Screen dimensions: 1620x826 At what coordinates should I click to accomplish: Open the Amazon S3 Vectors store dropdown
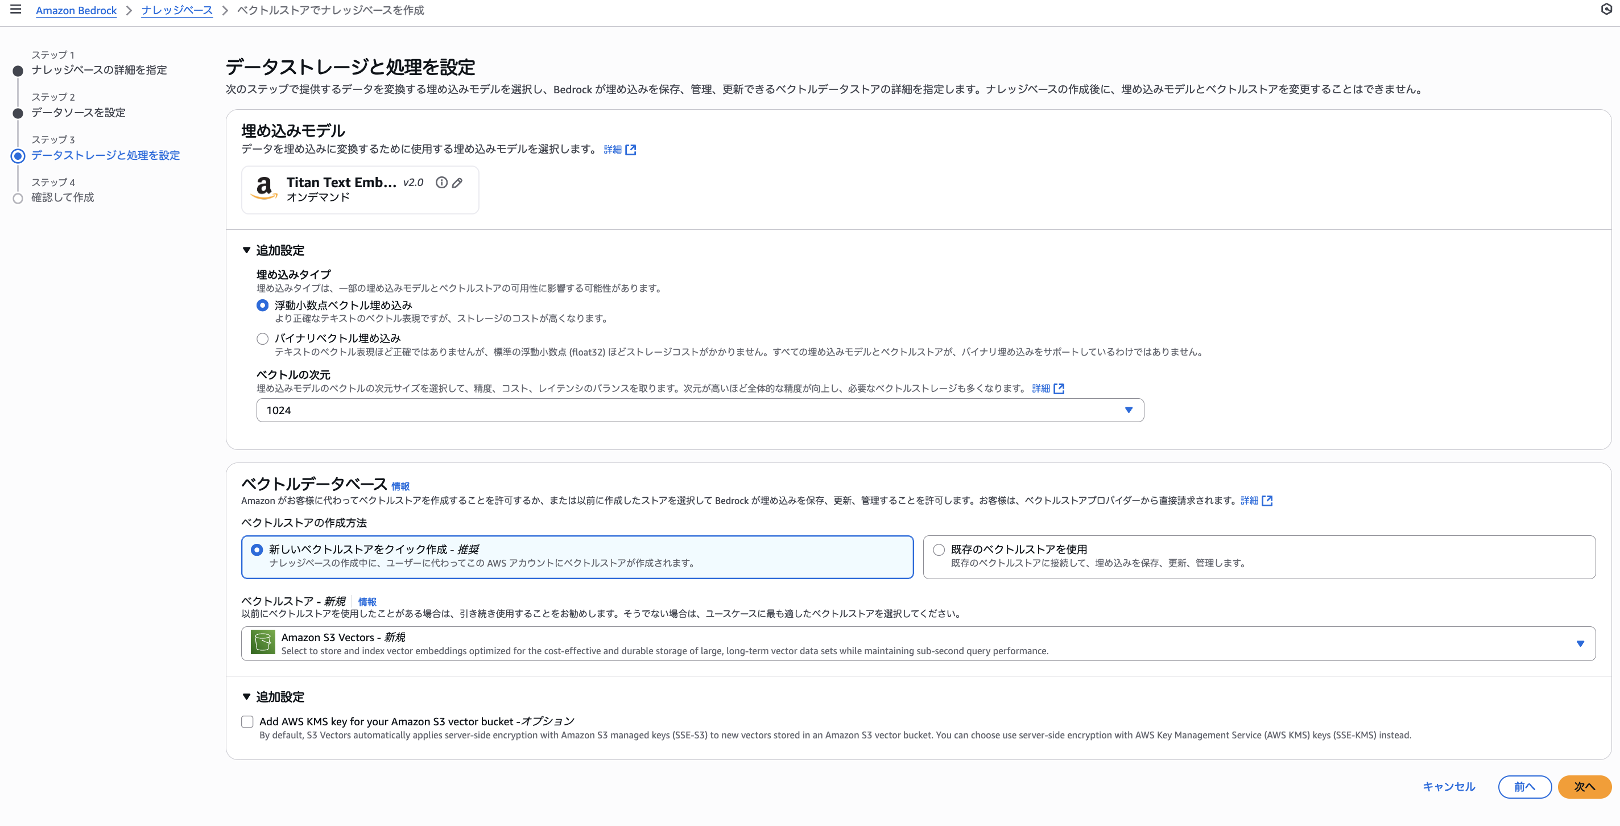[1581, 643]
